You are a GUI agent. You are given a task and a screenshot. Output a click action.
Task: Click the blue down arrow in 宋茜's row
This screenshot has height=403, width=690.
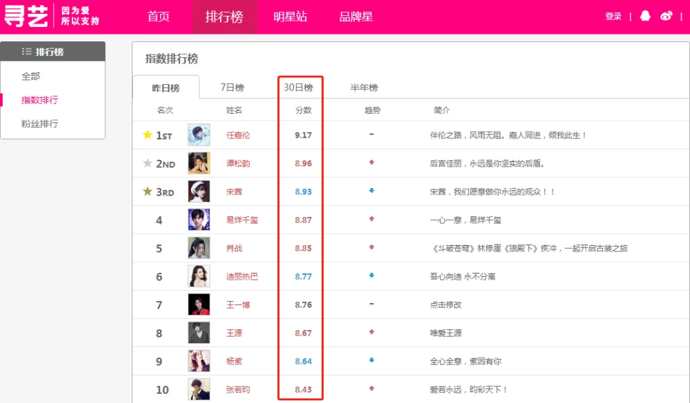(x=371, y=191)
